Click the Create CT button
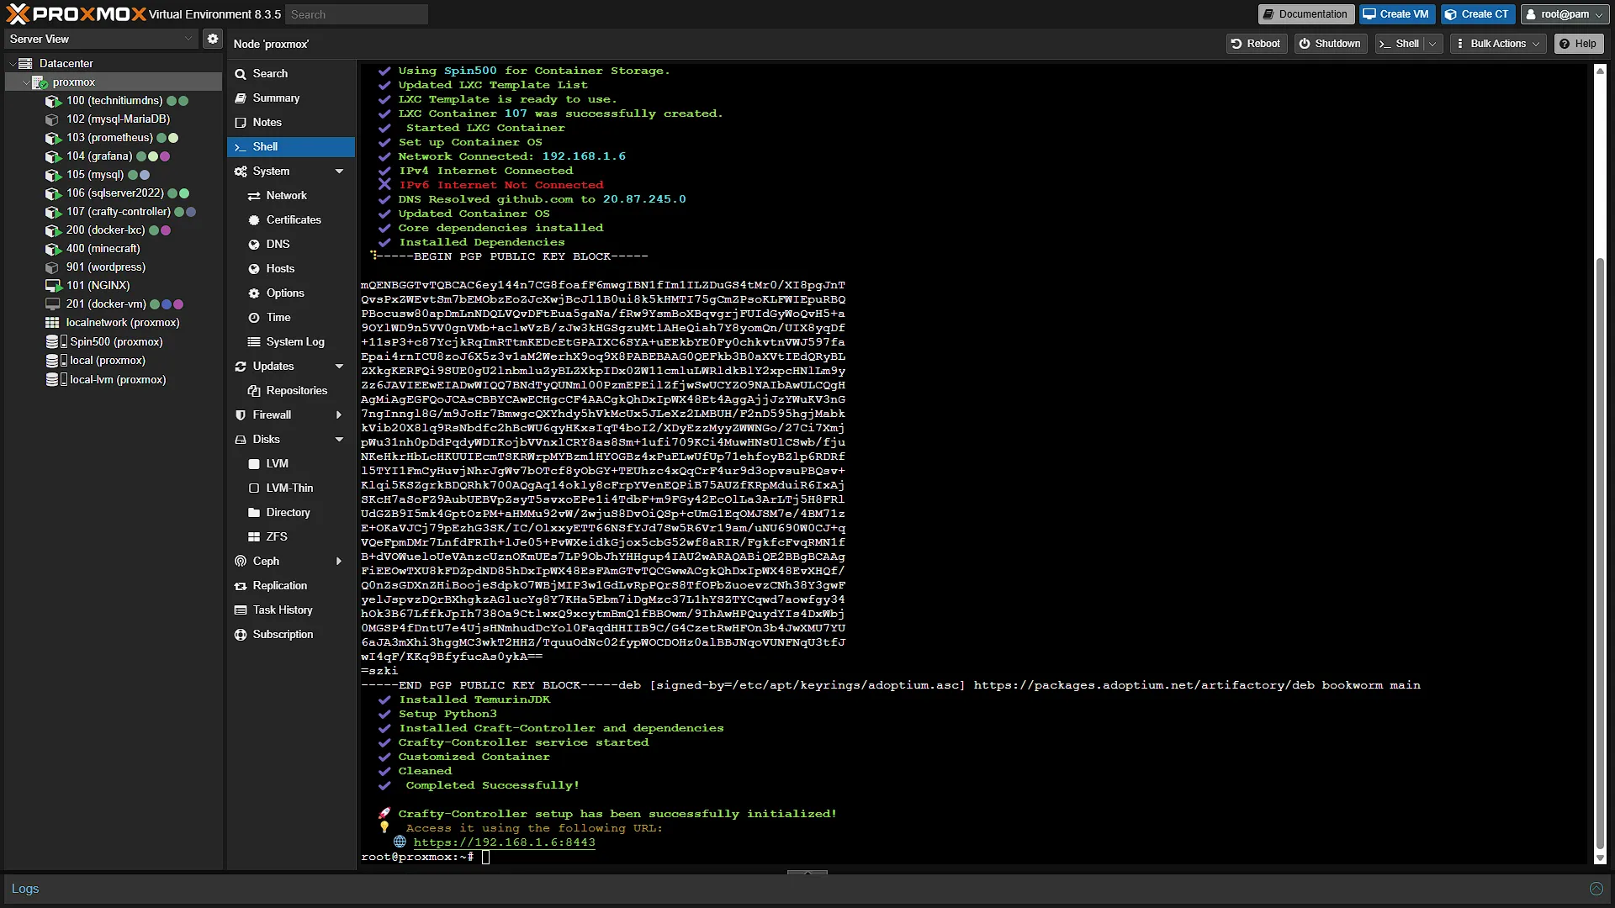 coord(1478,14)
